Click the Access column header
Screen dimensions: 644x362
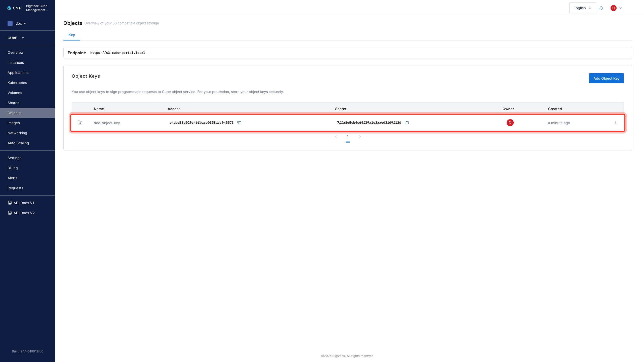coord(174,109)
